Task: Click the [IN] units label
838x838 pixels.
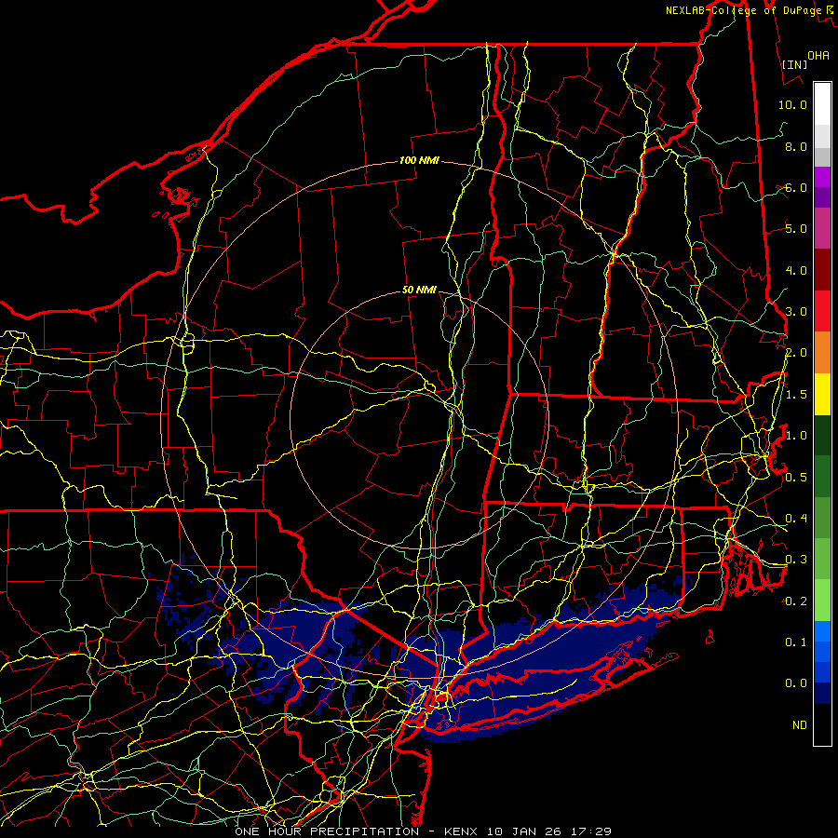Action: [795, 64]
